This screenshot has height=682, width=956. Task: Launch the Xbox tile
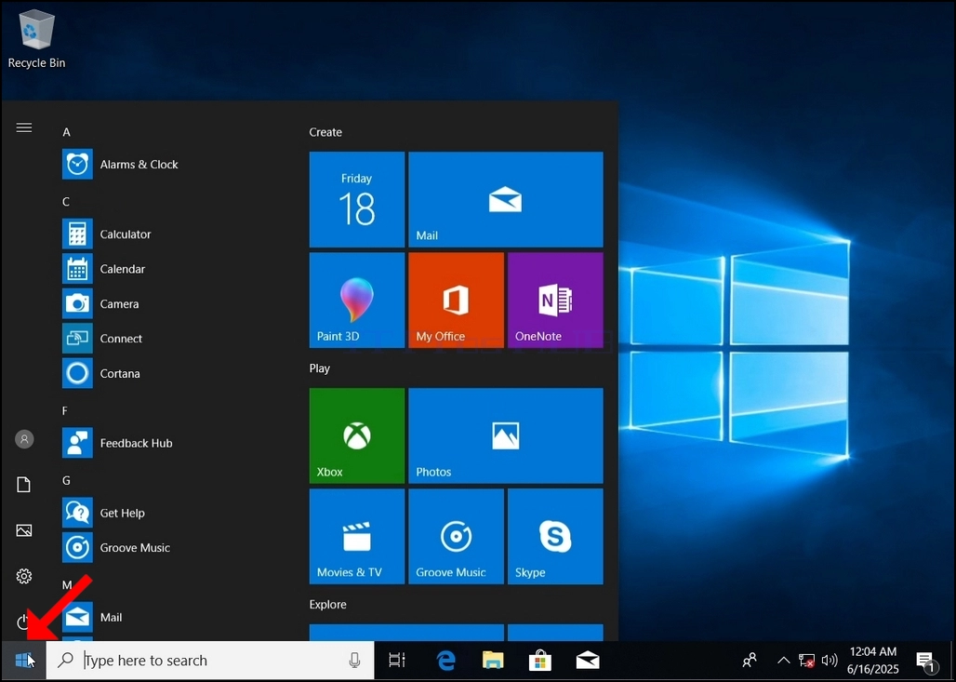click(x=357, y=435)
